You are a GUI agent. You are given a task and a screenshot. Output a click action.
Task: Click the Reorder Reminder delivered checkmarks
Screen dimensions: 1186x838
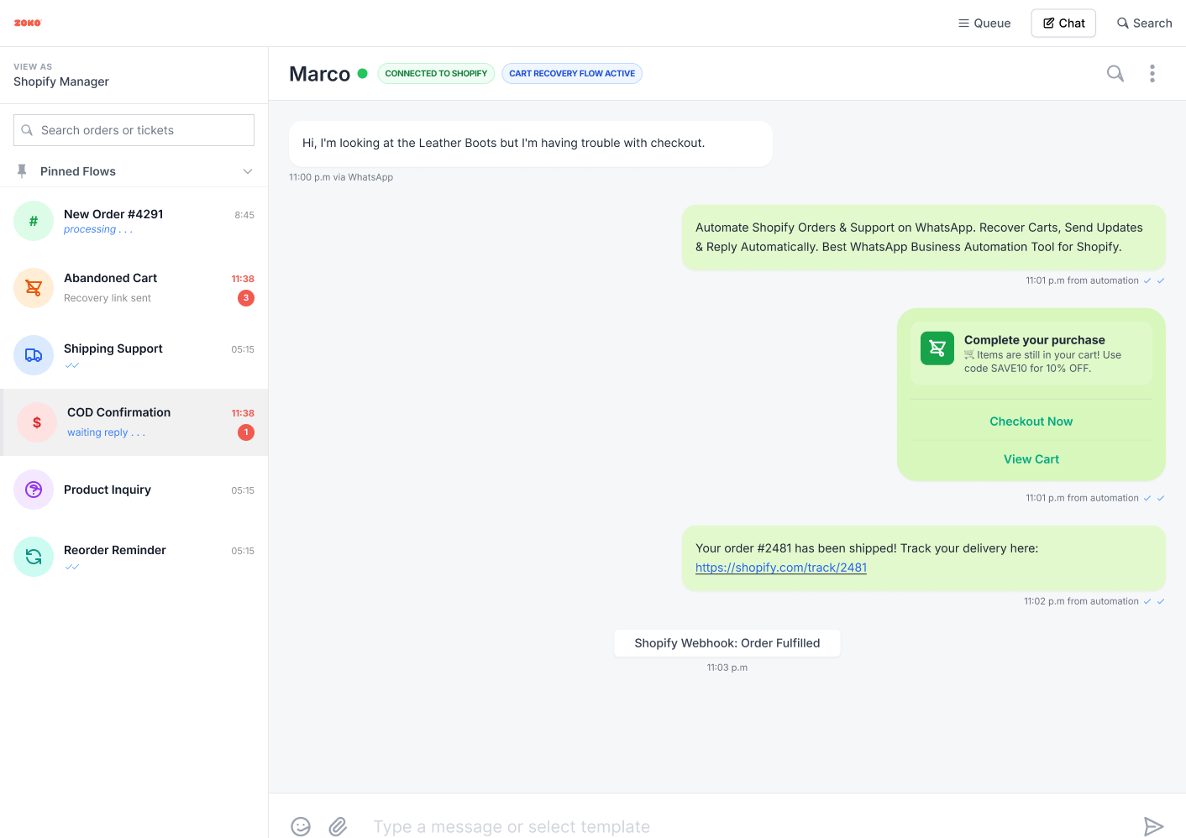click(x=72, y=567)
